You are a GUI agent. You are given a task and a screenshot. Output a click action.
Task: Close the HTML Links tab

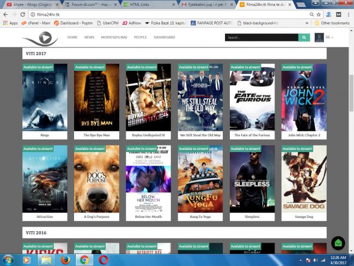(x=173, y=4)
